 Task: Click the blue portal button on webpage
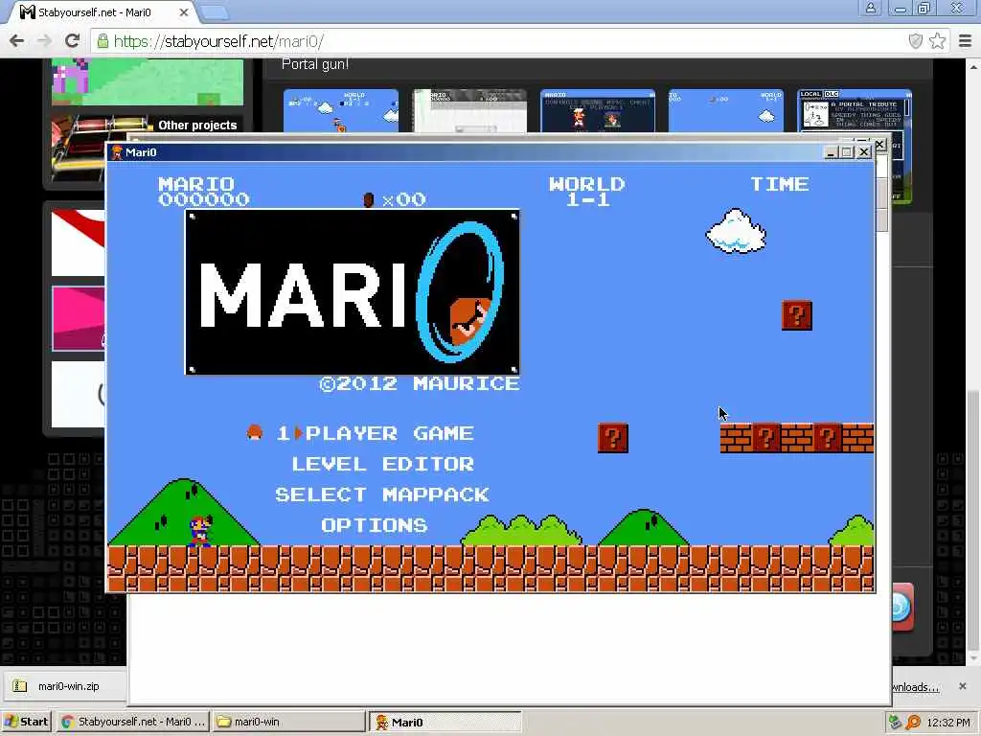[902, 607]
